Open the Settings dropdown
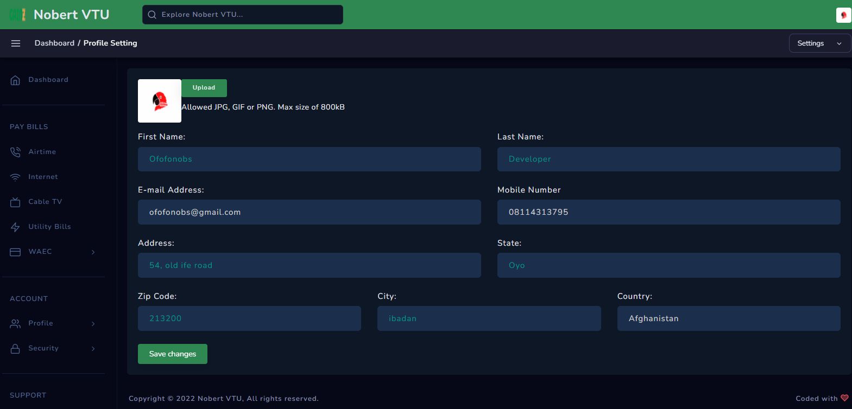This screenshot has width=852, height=409. tap(820, 43)
